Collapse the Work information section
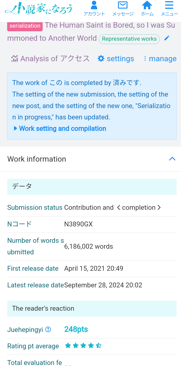The image size is (181, 366). [172, 159]
